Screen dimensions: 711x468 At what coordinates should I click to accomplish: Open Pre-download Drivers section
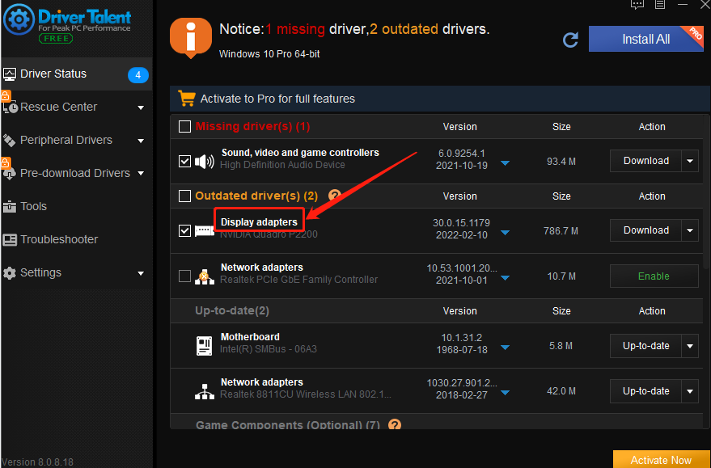(x=76, y=173)
